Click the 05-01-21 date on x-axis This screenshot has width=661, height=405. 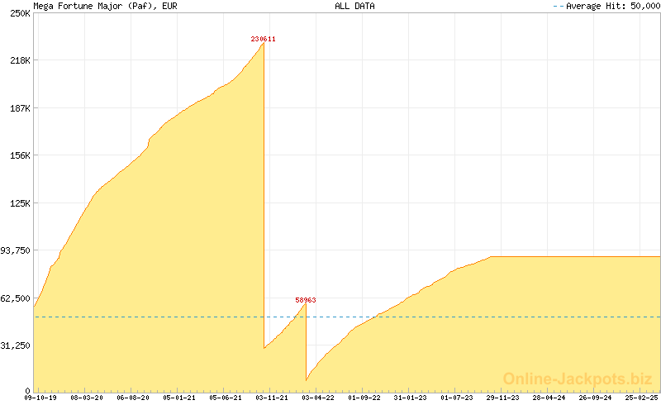[x=179, y=398]
